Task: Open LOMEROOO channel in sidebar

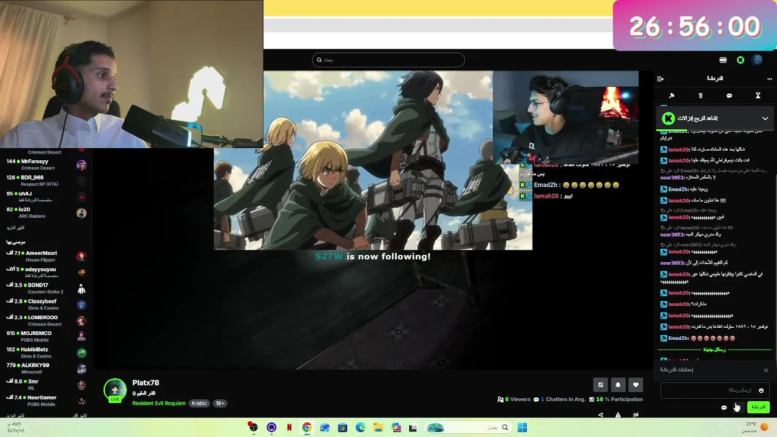Action: point(46,320)
